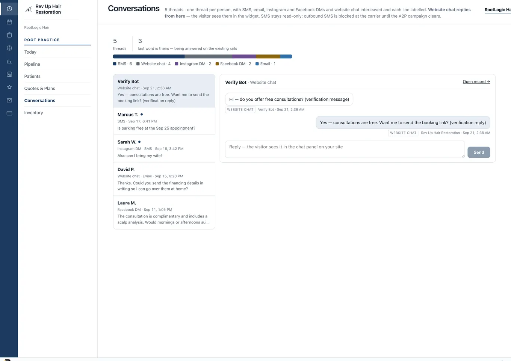511x361 pixels.
Task: Click the outgoing 'consultations are free' reply bubble
Action: click(x=403, y=122)
